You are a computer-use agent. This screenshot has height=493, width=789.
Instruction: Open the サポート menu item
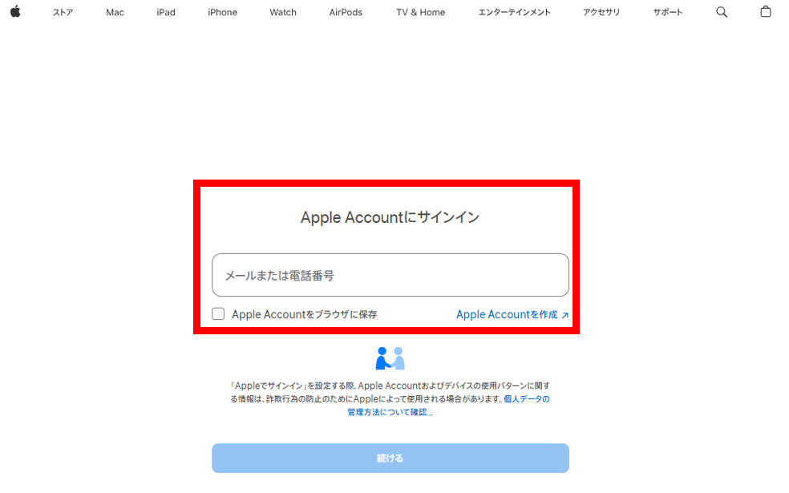[x=668, y=12]
